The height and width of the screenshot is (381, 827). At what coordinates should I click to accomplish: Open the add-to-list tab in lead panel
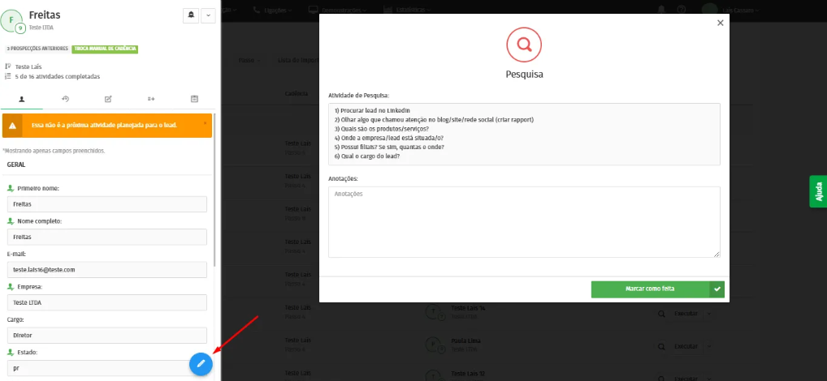pos(151,98)
